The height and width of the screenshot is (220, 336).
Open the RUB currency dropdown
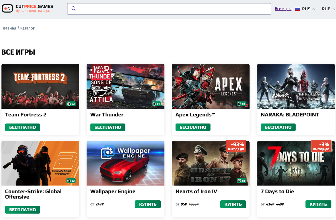click(x=328, y=9)
